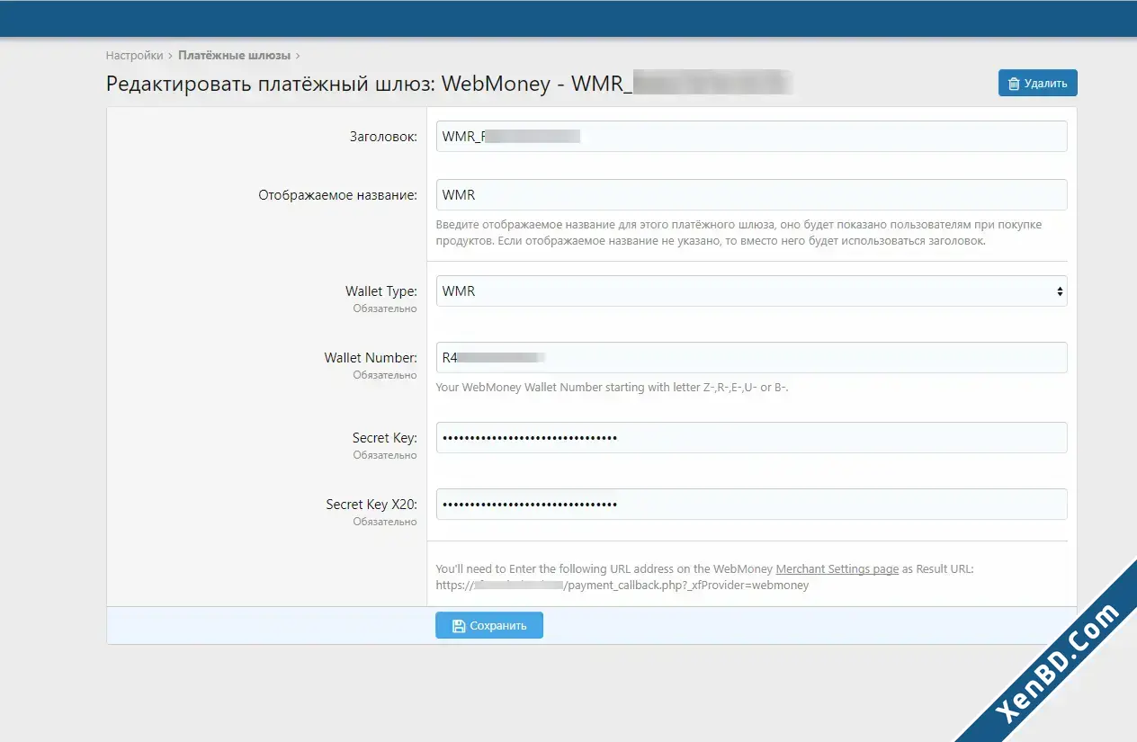Focus the Secret Key password field
Viewport: 1137px width, 742px height.
751,438
